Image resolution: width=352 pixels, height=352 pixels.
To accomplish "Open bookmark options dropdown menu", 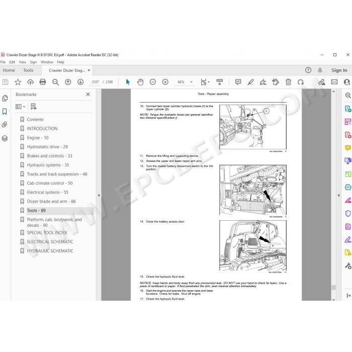I will tap(20, 107).
